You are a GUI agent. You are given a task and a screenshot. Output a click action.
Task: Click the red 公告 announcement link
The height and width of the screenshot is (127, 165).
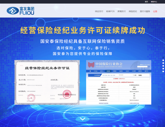click(x=155, y=11)
